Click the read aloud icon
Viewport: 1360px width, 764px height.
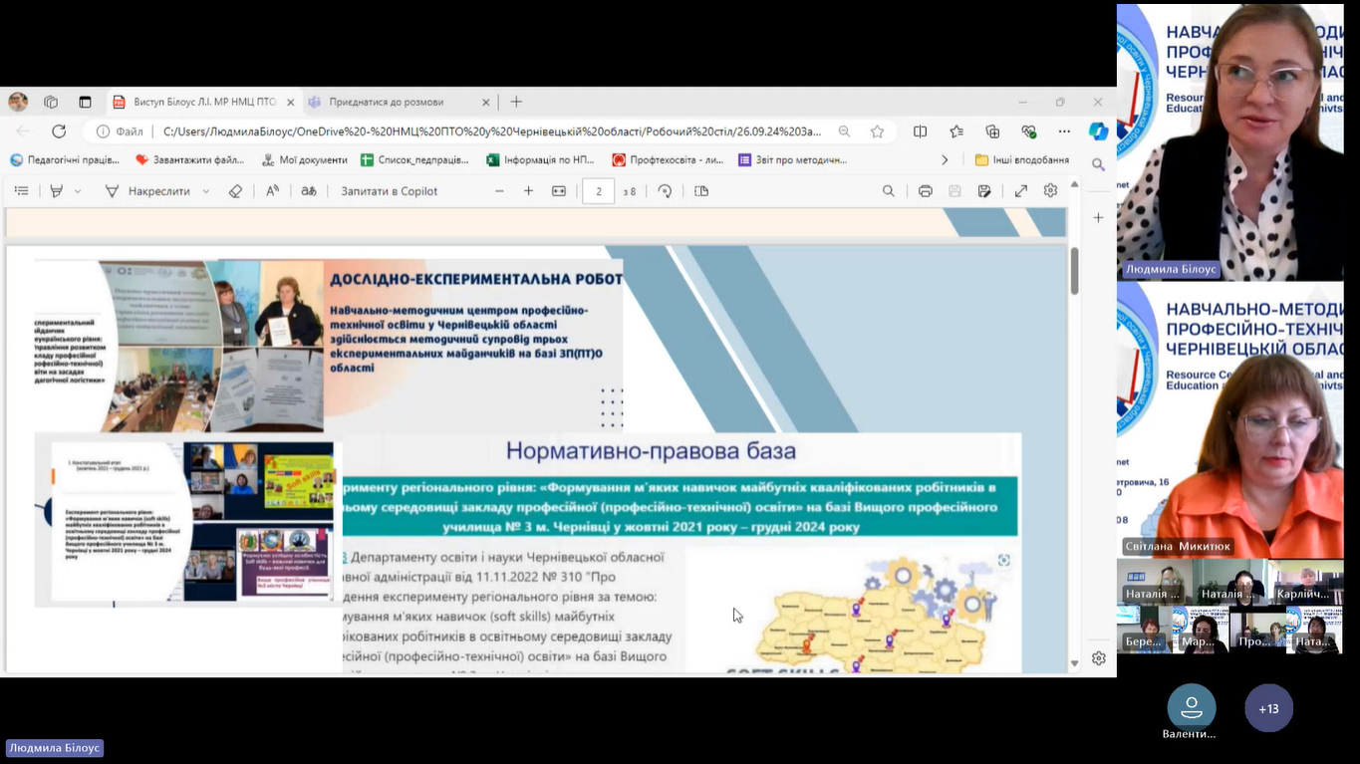click(272, 191)
